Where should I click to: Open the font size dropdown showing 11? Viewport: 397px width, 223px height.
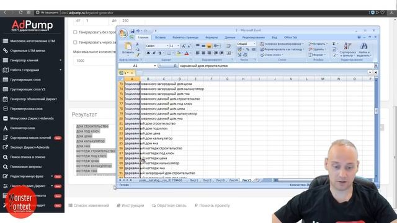point(178,46)
